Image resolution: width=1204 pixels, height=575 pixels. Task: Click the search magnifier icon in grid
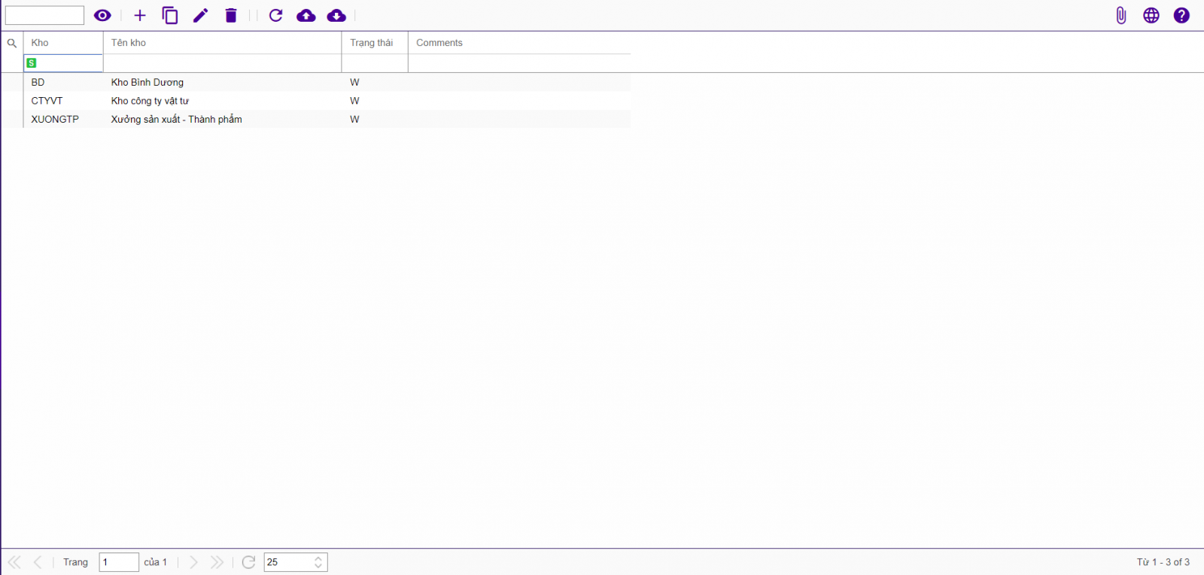coord(12,43)
